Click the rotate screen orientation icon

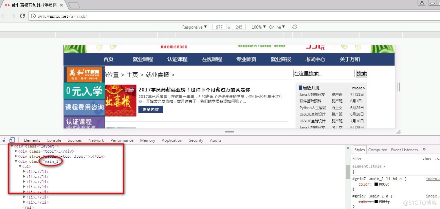[295, 27]
